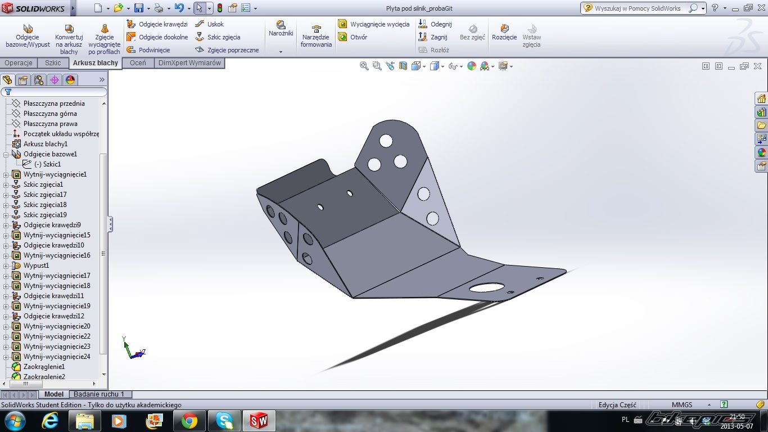This screenshot has width=768, height=432.
Task: Click the Rozcięcie (rip) tool
Action: [504, 32]
